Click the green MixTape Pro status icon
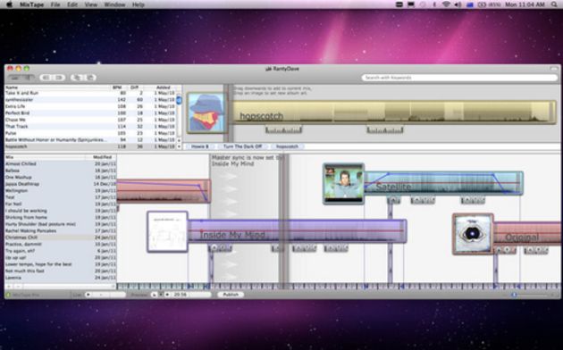This screenshot has height=350, width=563. click(8, 295)
